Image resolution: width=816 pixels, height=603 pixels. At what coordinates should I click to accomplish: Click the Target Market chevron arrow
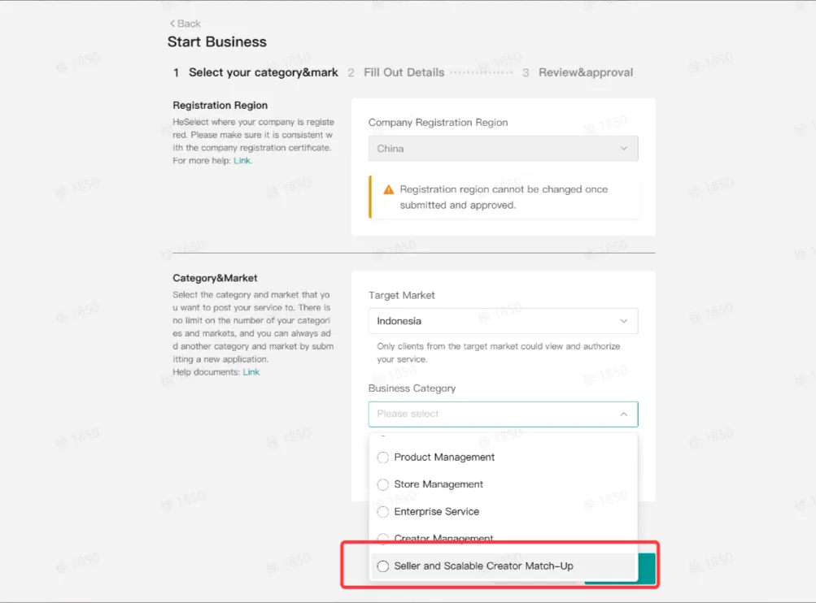[623, 321]
